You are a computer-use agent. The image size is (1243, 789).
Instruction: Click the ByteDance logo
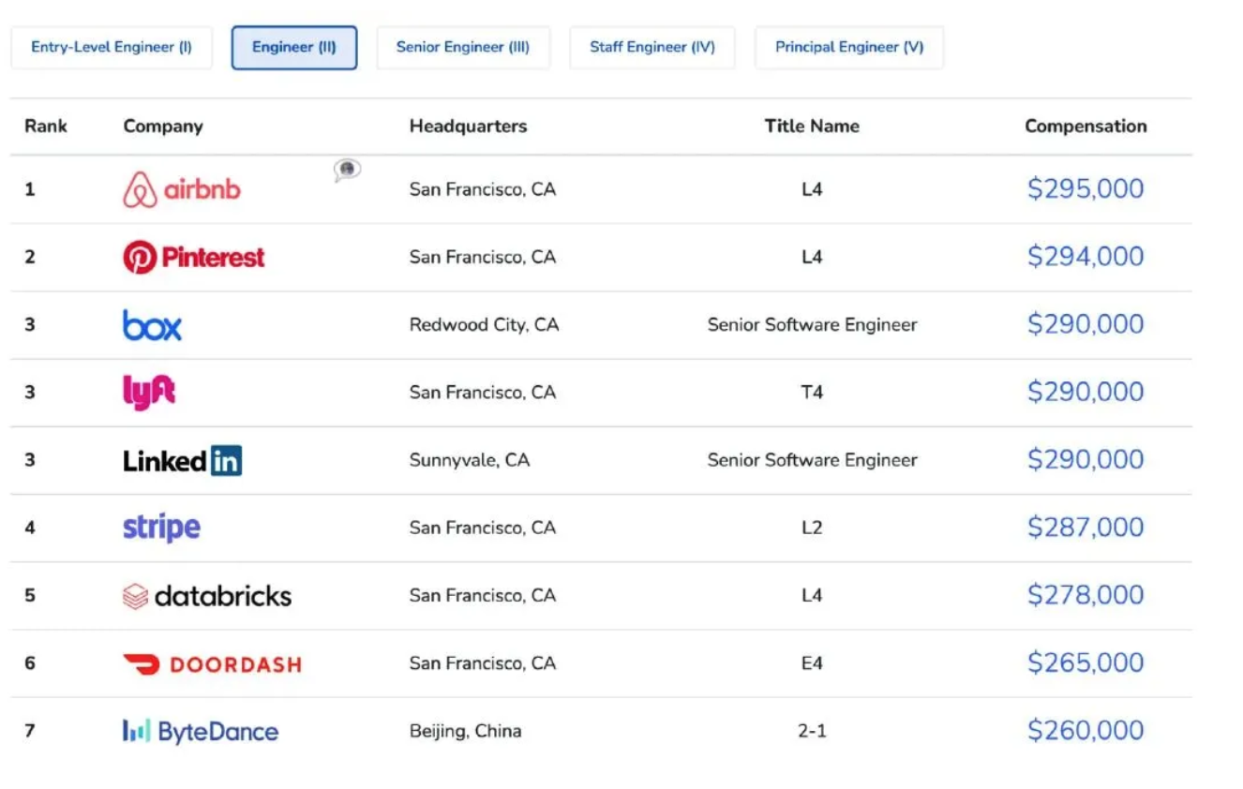201,732
